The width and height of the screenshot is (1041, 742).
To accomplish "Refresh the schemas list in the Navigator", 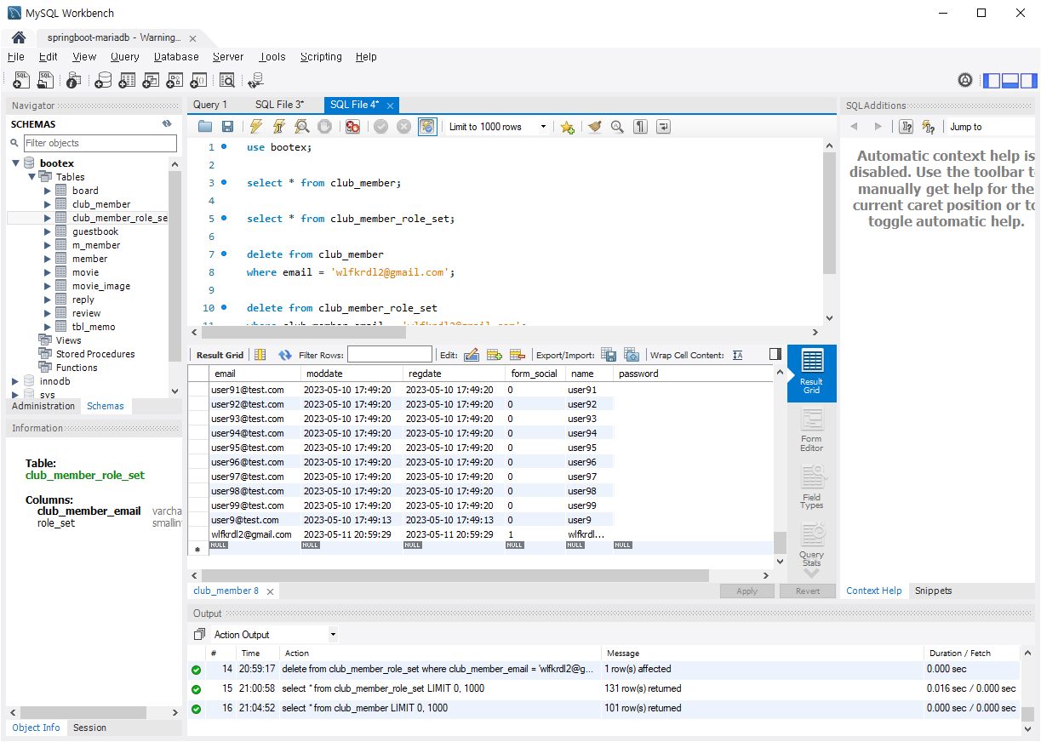I will 167,123.
